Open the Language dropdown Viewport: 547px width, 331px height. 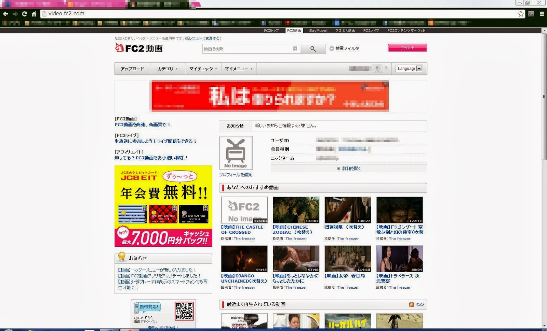(x=410, y=69)
